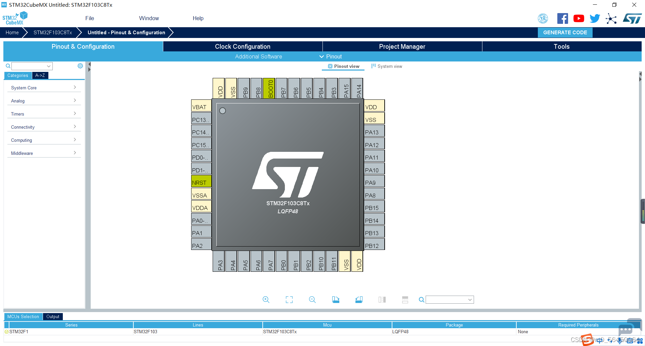Open the category settings gear icon

coord(80,66)
